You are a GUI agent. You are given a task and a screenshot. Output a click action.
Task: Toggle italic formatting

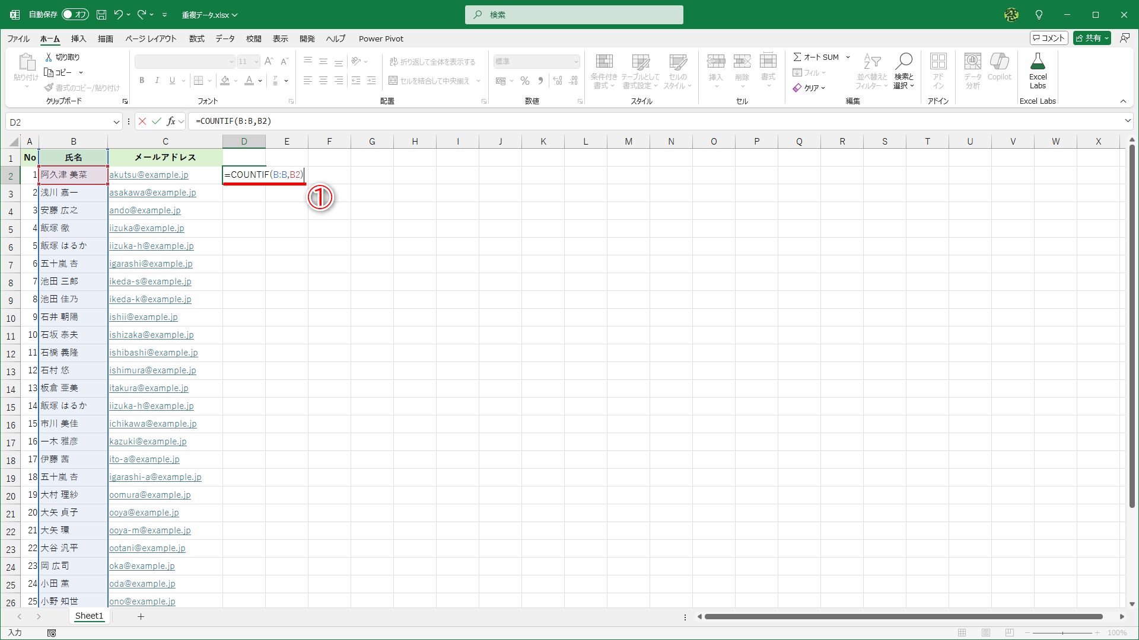(157, 80)
